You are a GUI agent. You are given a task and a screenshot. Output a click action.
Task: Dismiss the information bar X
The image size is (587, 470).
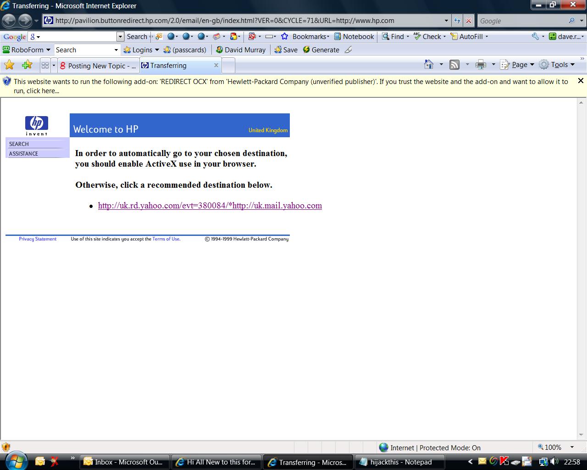click(x=581, y=81)
